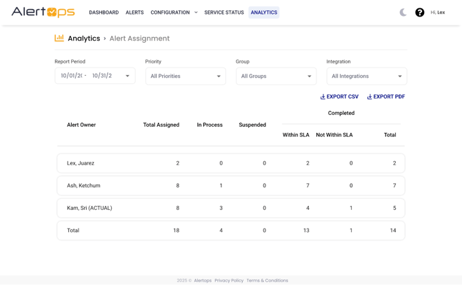Open the Terms & Conditions link
Image resolution: width=462 pixels, height=285 pixels.
point(267,280)
